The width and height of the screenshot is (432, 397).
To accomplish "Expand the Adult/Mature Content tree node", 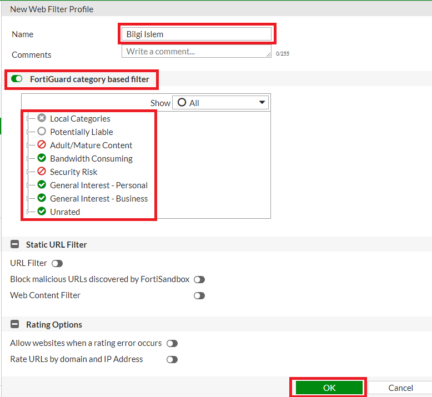I will (x=28, y=145).
